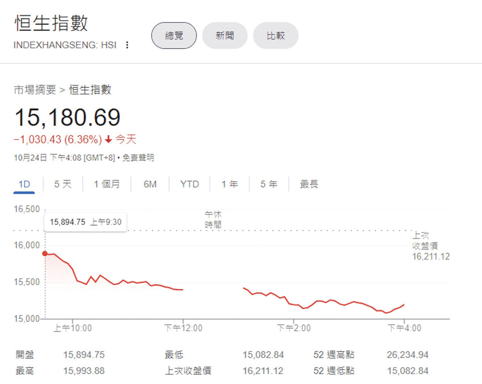The image size is (482, 384).
Task: Follow the 市場摘要 breadcrumb link
Action: [x=35, y=90]
